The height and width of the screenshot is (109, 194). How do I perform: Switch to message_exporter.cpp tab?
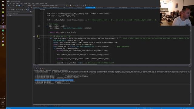(135, 8)
